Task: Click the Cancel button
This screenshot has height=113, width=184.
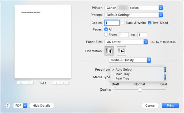Action: 150,105
